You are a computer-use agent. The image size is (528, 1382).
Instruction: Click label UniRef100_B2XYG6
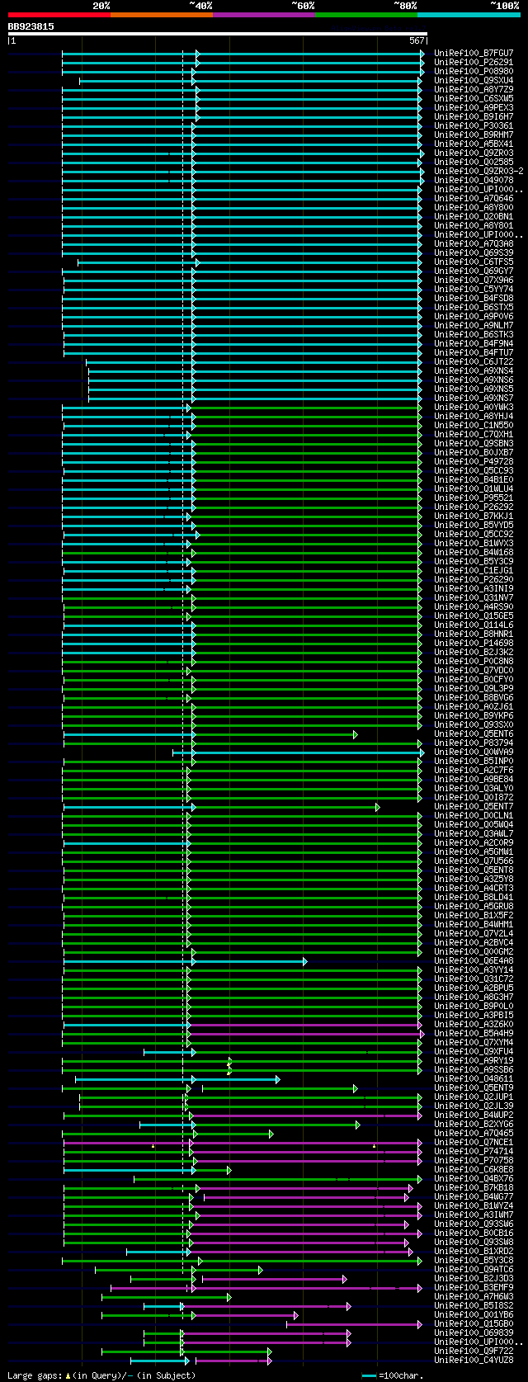tap(474, 1124)
